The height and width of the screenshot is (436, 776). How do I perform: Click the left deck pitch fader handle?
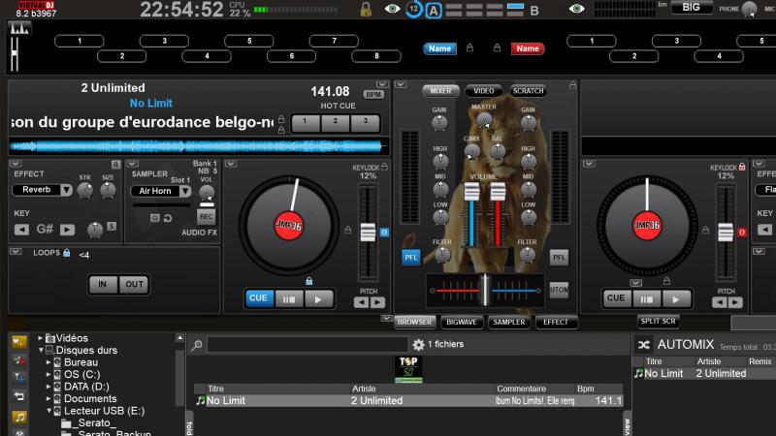coord(368,233)
